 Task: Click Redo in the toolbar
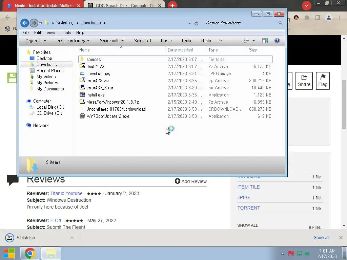click(x=206, y=41)
